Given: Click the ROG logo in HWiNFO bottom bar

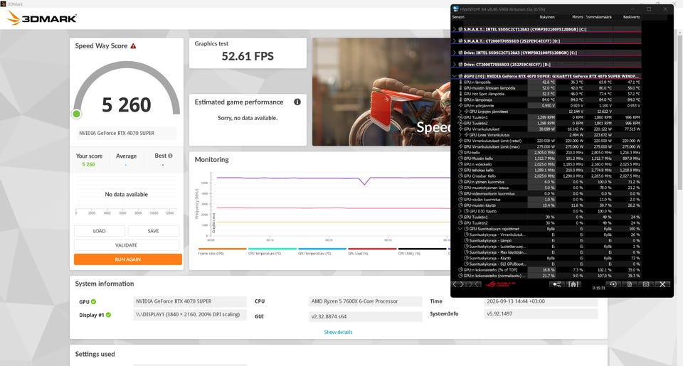Looking at the screenshot, I should coord(501,284).
